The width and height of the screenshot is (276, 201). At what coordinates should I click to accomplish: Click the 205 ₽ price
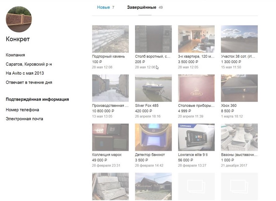[x=140, y=62]
